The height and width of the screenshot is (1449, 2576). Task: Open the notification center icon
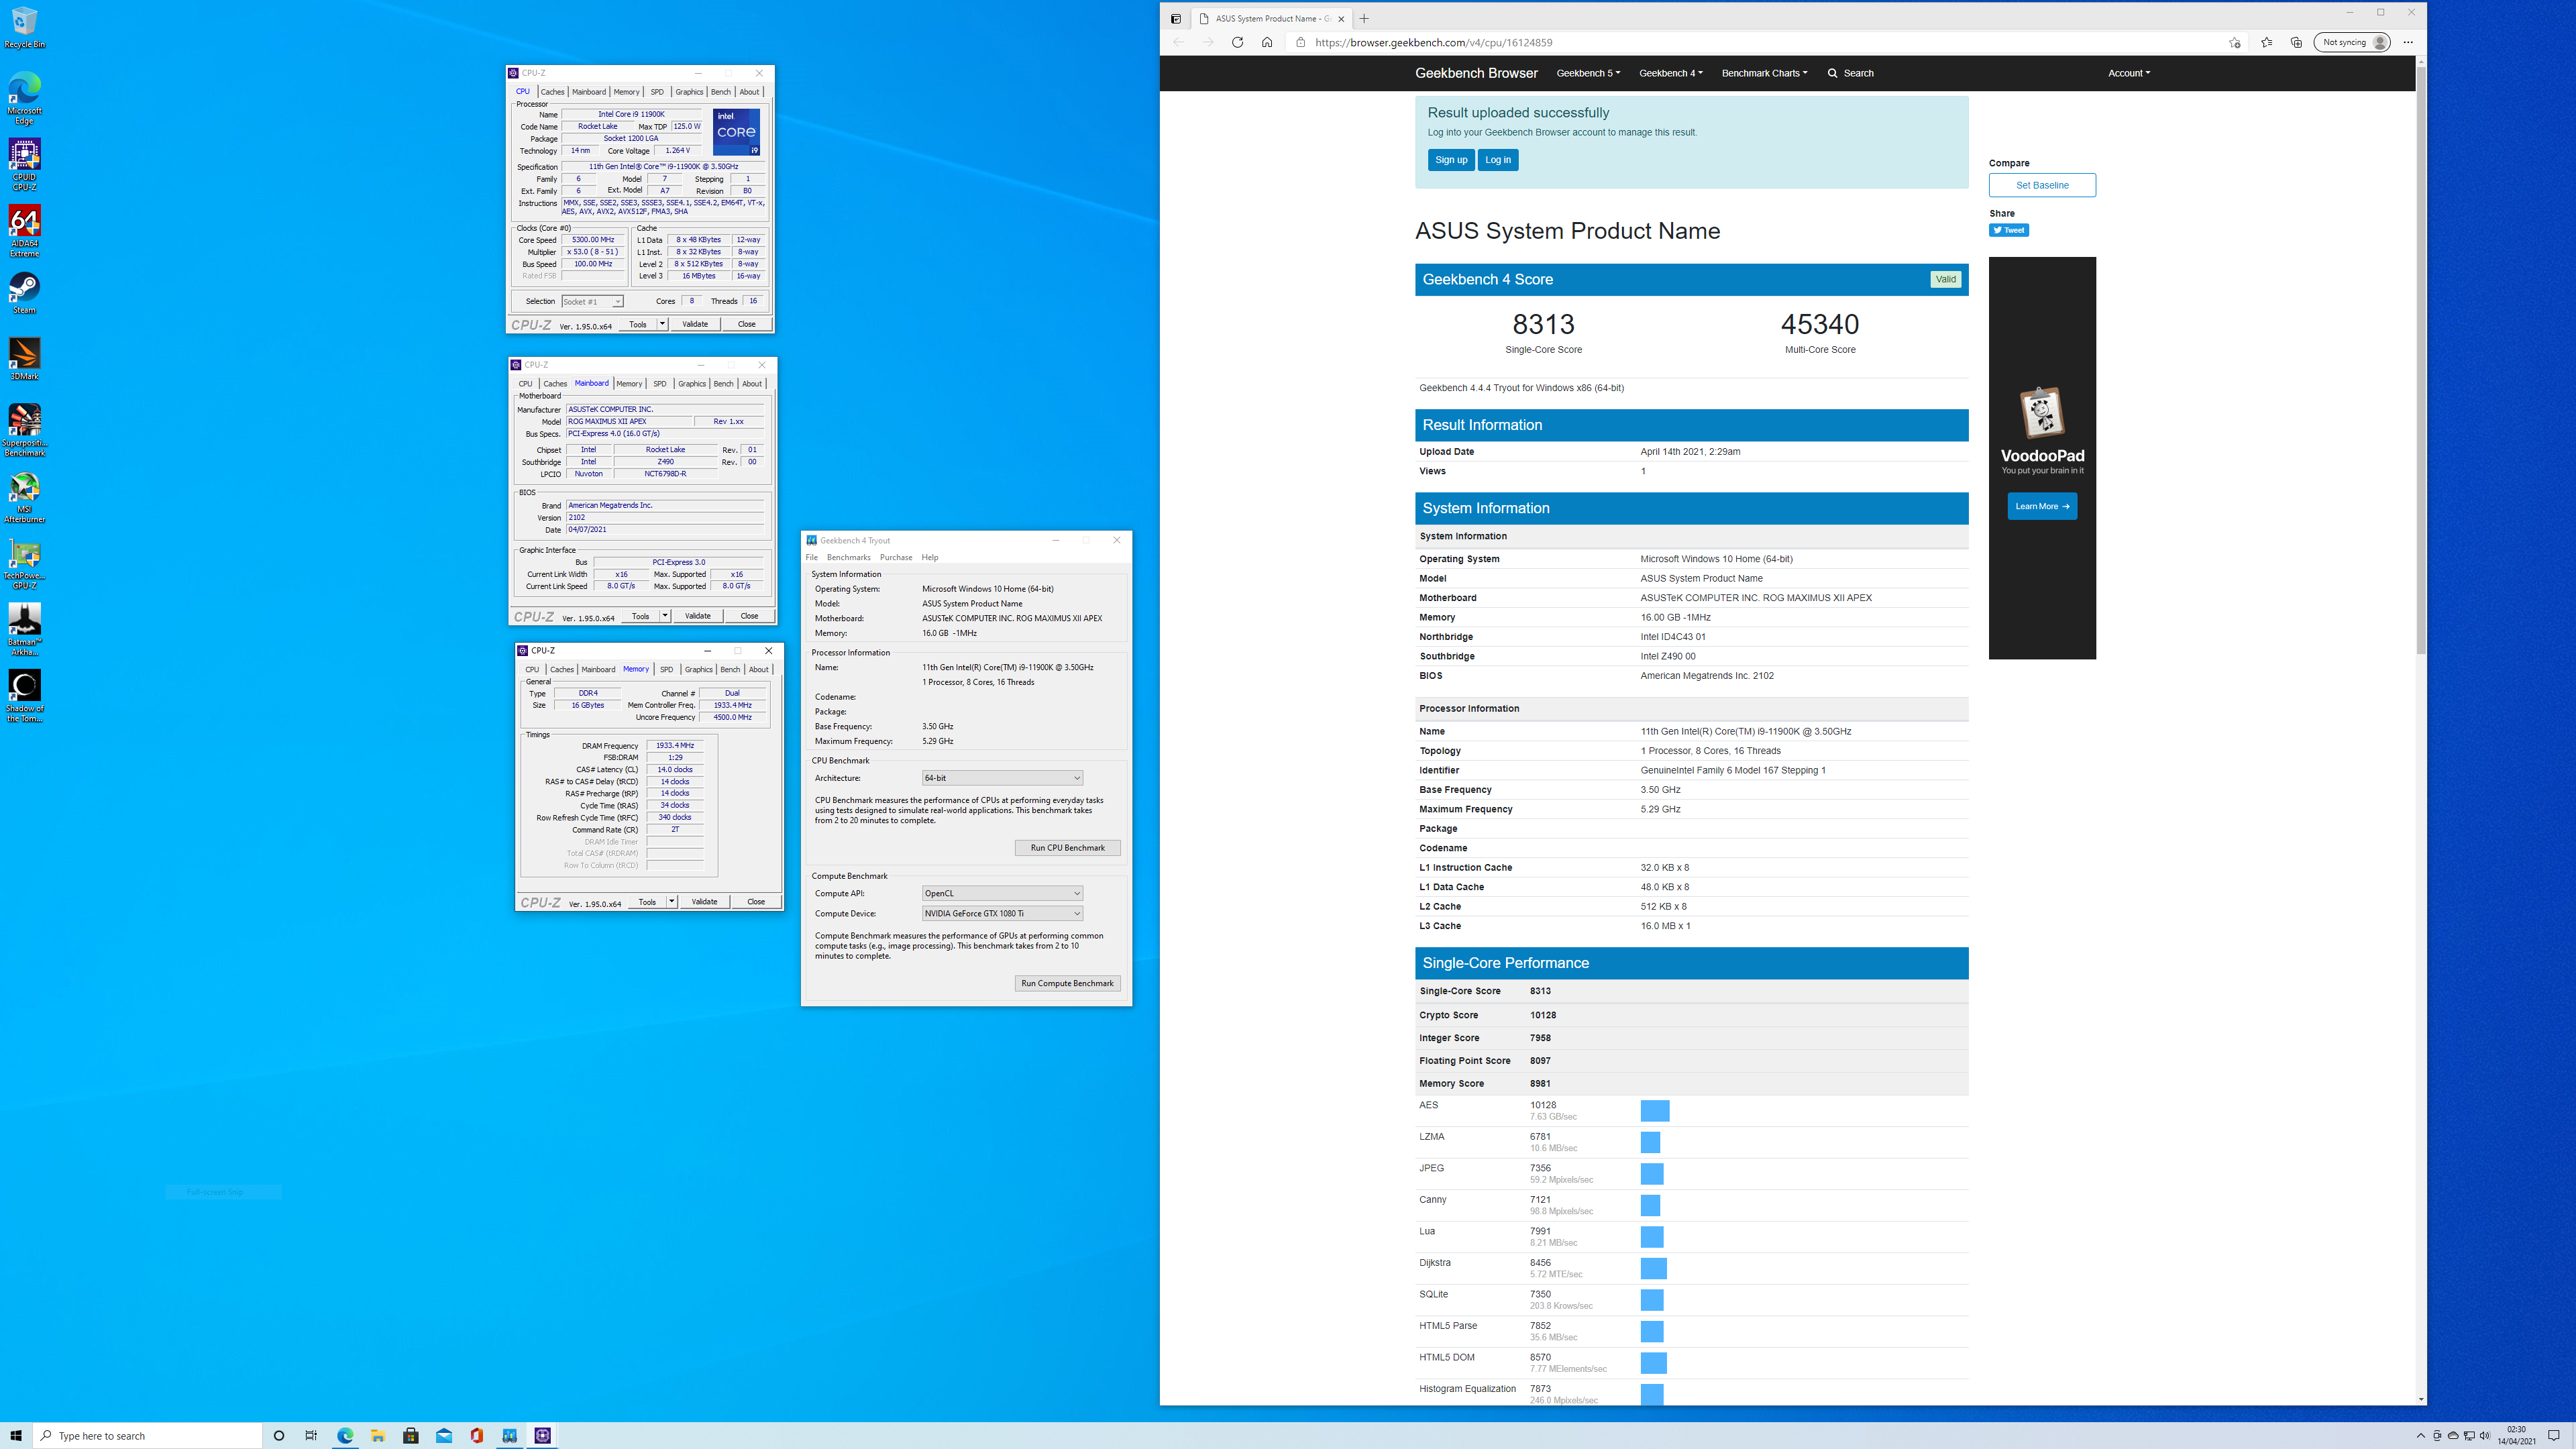[2553, 1435]
